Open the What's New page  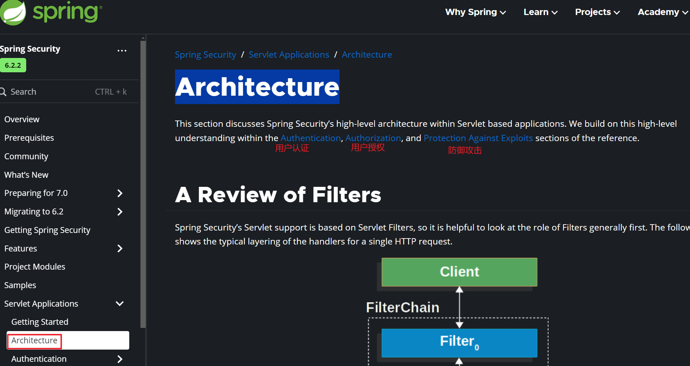pyautogui.click(x=26, y=175)
